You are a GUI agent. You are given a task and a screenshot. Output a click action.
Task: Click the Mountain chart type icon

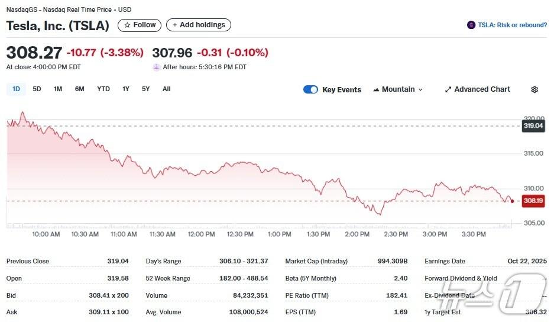tap(376, 89)
